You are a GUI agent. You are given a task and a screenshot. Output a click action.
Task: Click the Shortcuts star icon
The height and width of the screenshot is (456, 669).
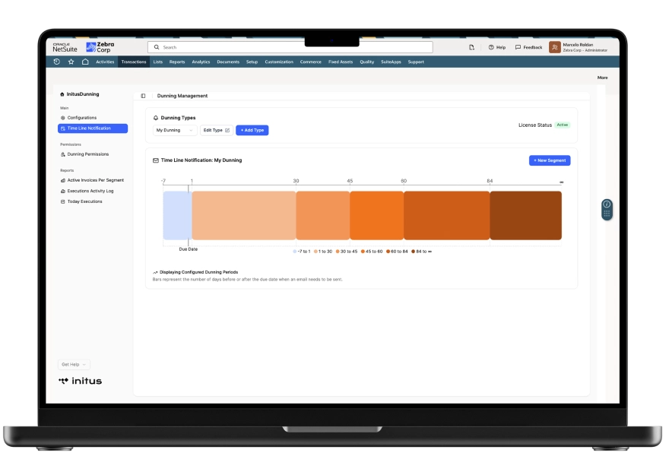[x=71, y=62]
